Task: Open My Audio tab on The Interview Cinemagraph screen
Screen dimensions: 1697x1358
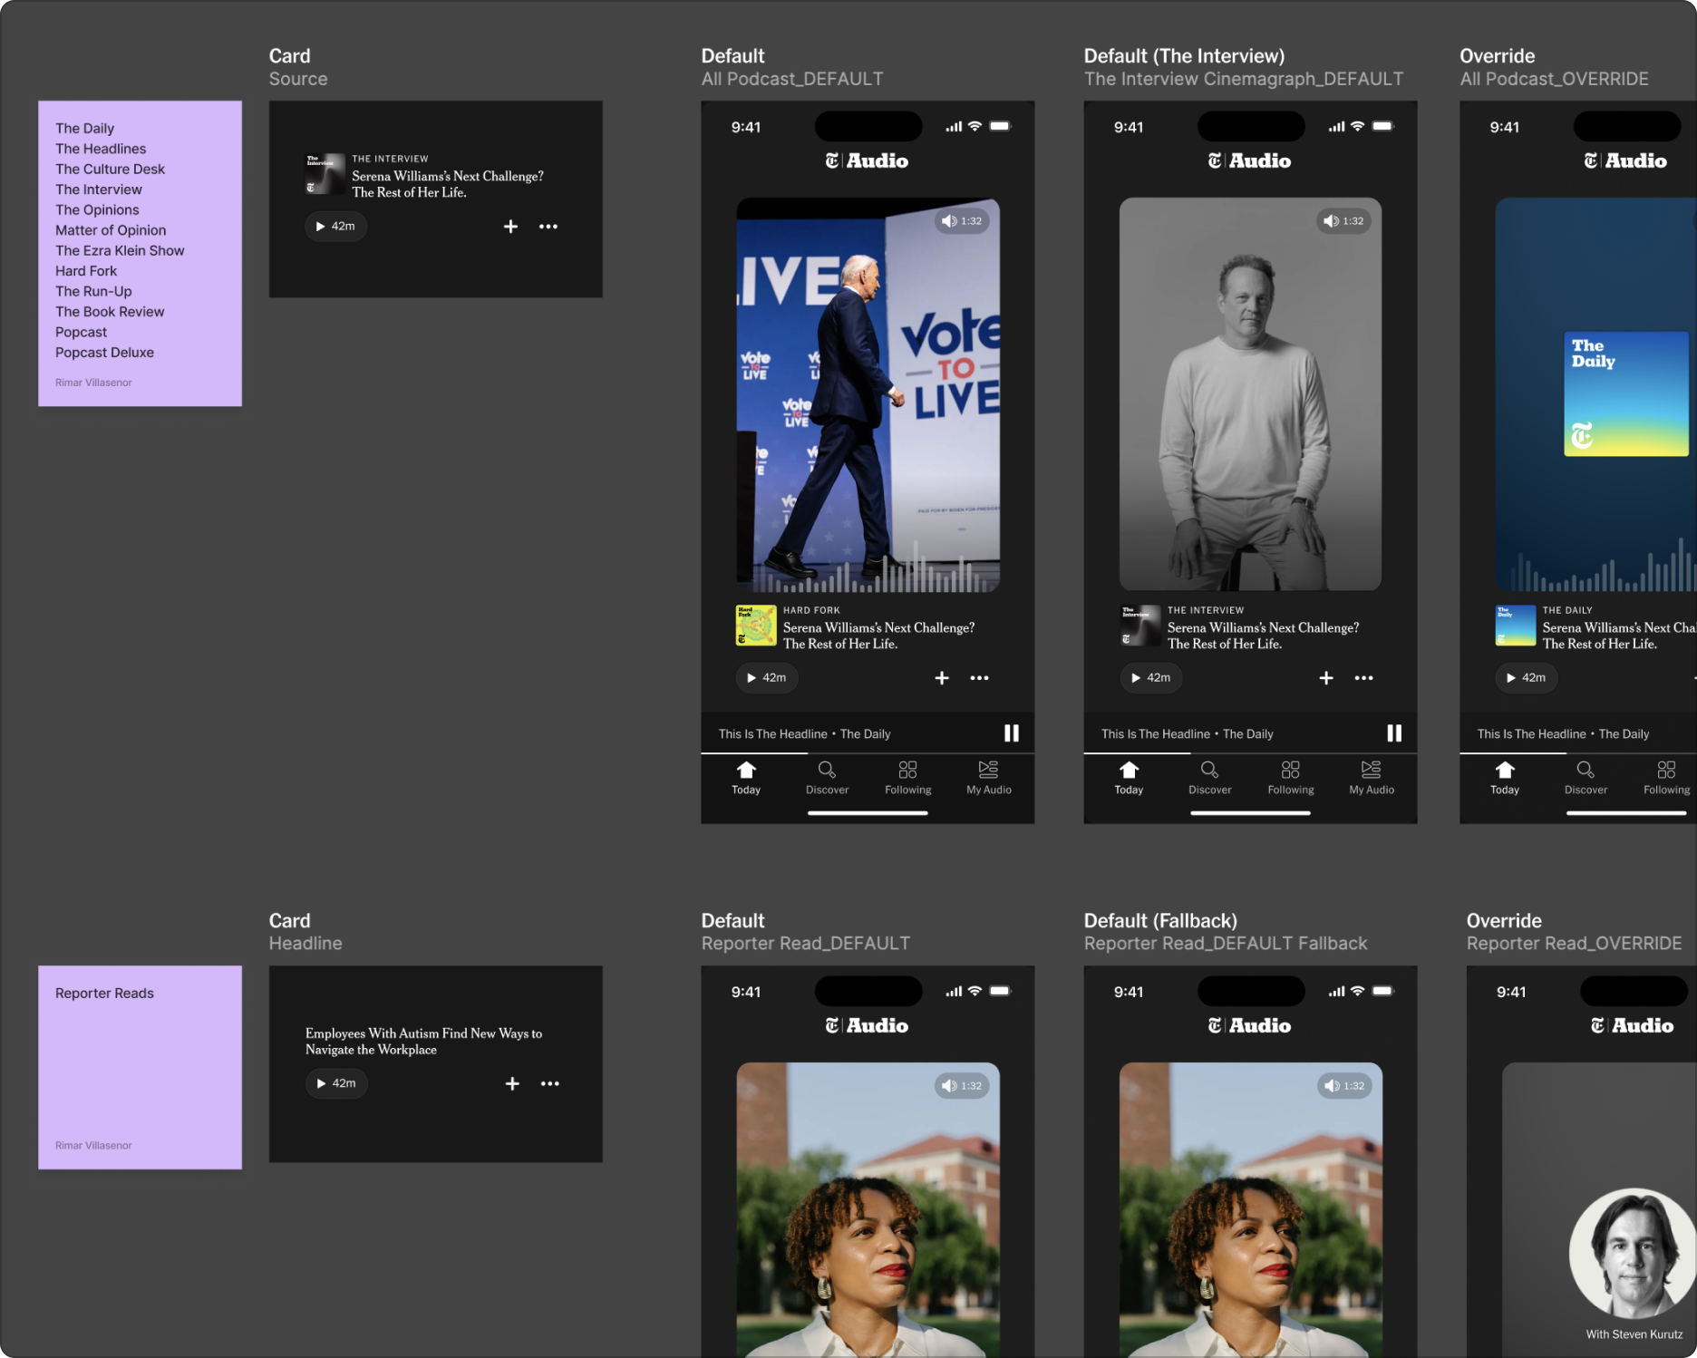Action: pyautogui.click(x=1372, y=778)
